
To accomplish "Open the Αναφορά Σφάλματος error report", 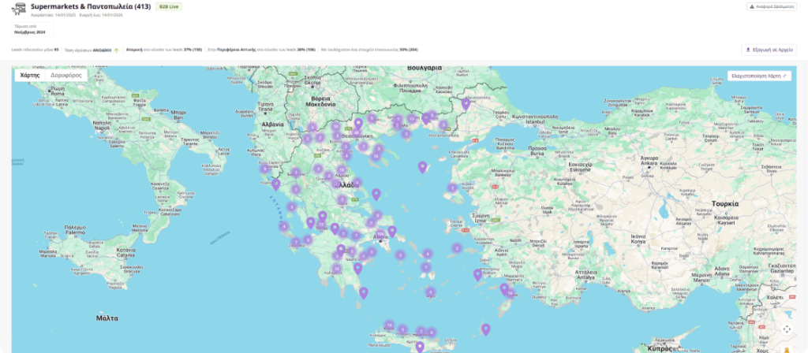I will [771, 6].
